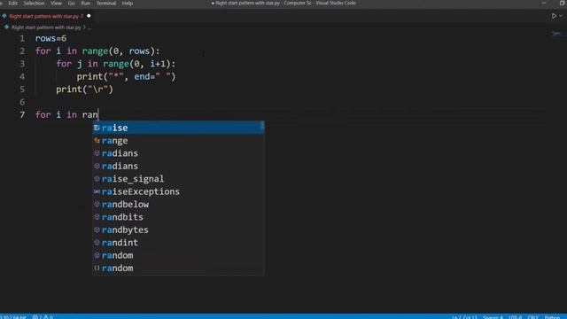Select the 'random' function suggestion with cube icon
The height and width of the screenshot is (319, 567).
tap(178, 255)
